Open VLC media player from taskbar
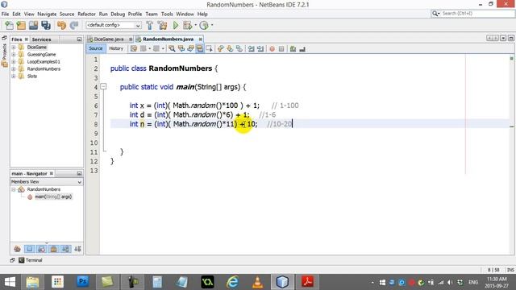The height and width of the screenshot is (290, 516). pos(257,282)
